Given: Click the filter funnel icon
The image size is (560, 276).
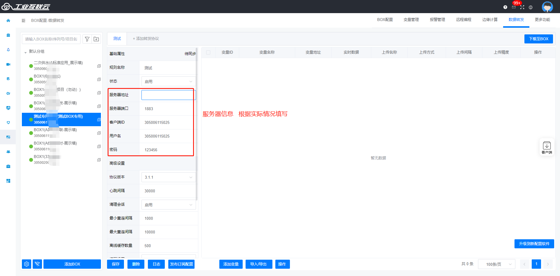Looking at the screenshot, I should pyautogui.click(x=87, y=39).
